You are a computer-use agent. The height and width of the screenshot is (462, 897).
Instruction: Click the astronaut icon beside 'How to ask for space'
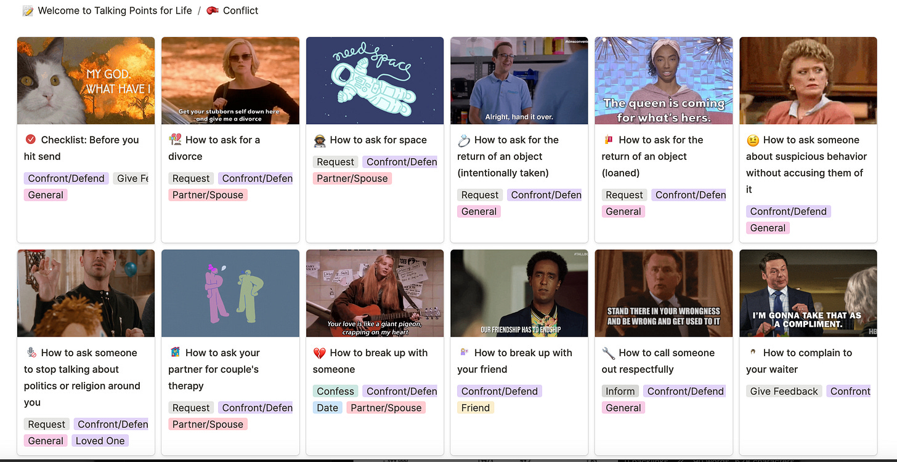pyautogui.click(x=319, y=140)
